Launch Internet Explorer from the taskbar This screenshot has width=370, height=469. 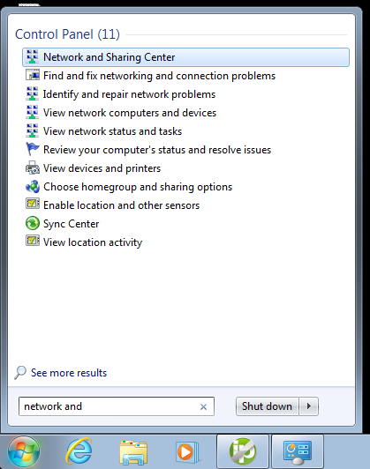point(79,451)
